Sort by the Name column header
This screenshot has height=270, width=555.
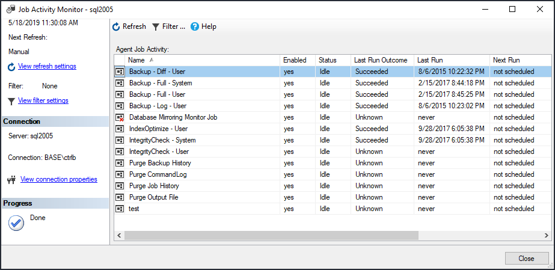pyautogui.click(x=136, y=60)
